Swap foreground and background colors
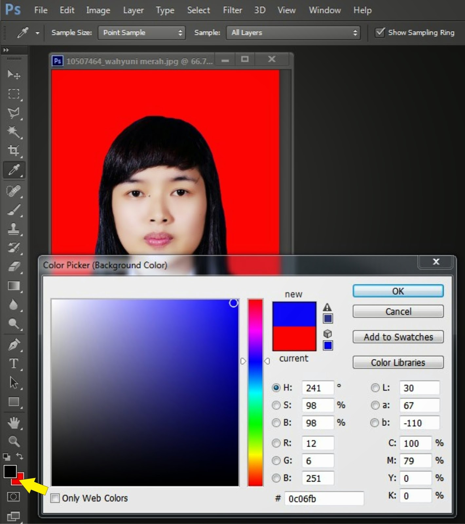This screenshot has width=465, height=524. [20, 456]
